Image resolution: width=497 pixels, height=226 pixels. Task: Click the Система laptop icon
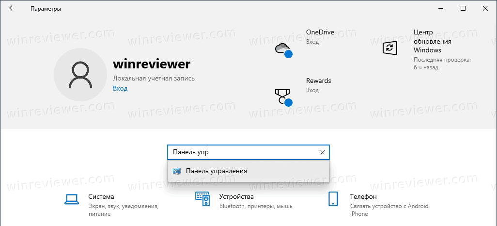[x=71, y=198]
